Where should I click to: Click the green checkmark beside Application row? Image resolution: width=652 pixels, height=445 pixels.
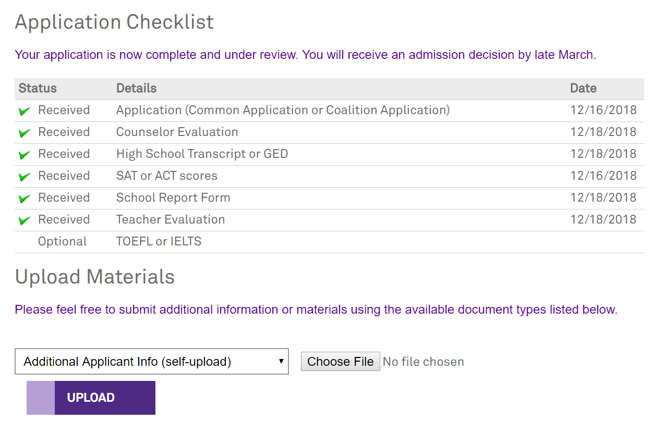tap(24, 111)
